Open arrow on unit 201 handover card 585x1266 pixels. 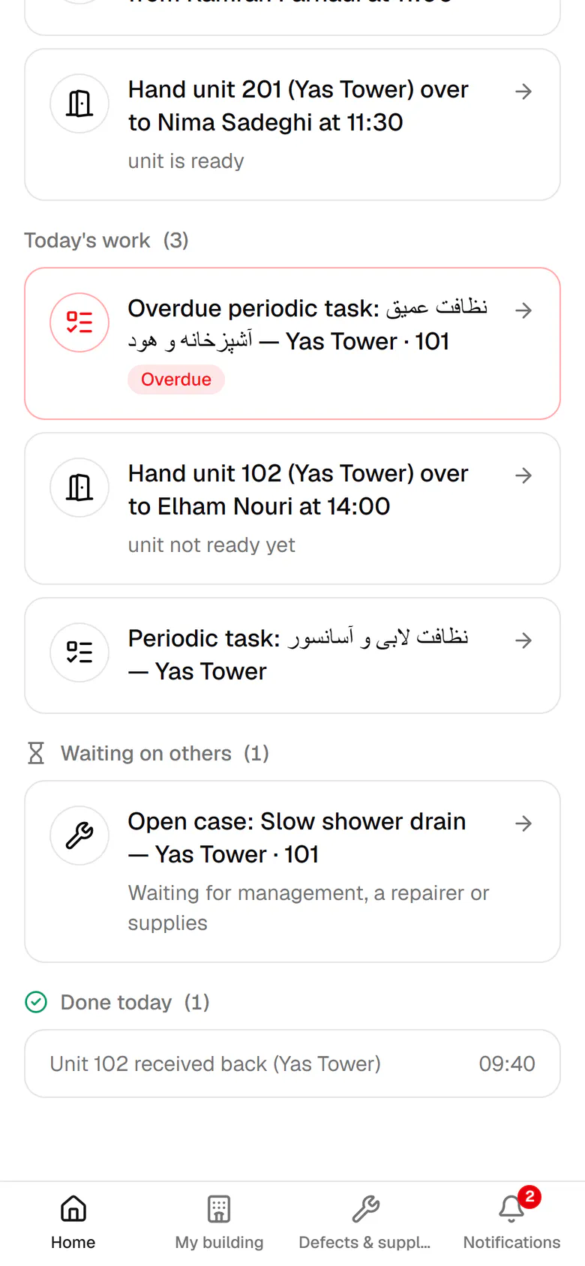(523, 91)
